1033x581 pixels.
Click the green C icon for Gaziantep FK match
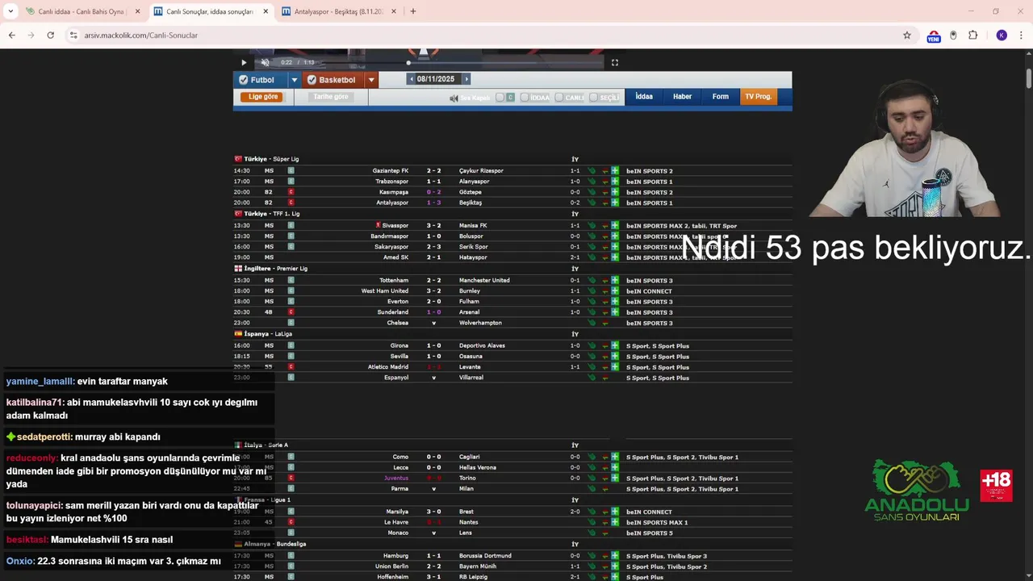point(291,170)
